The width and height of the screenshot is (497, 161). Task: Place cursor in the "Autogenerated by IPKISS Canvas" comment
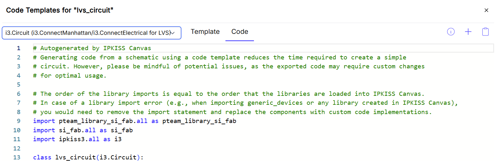(x=95, y=48)
